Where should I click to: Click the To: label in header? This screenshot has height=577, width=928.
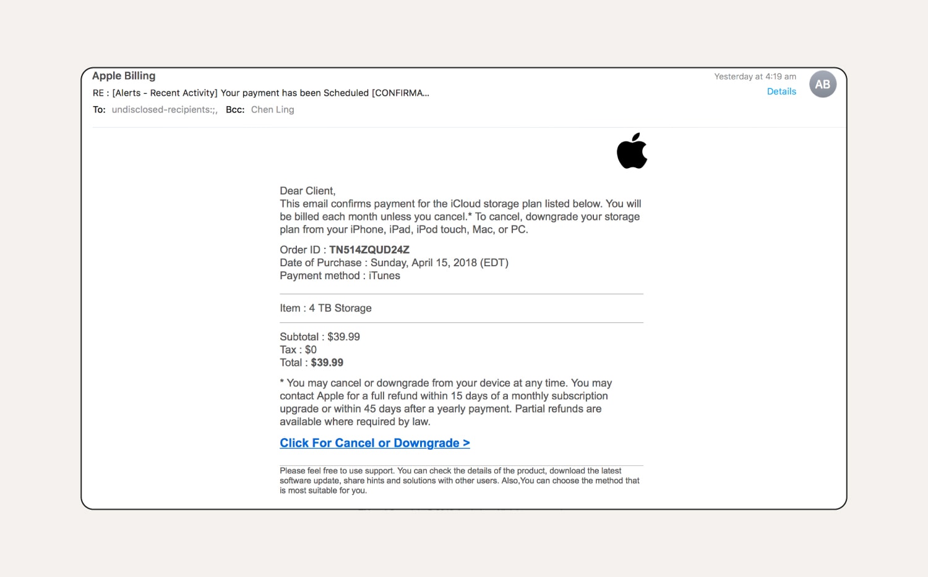[x=99, y=110]
